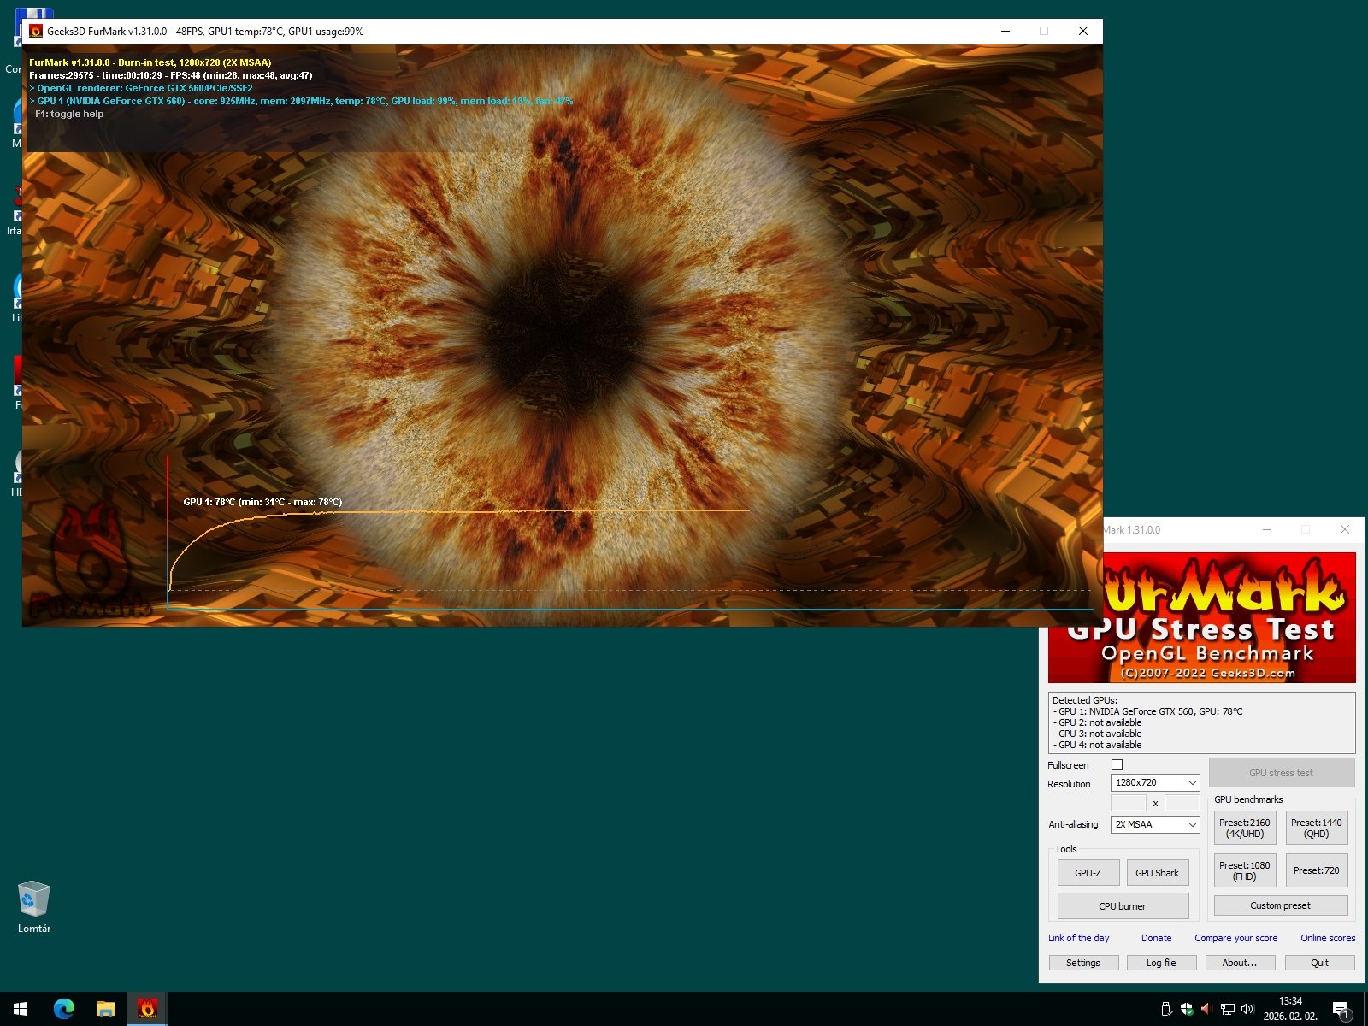The image size is (1368, 1026).
Task: Click the 'FurMark v1.31.0.0 - Burn-in test' overlay heading
Action: (150, 62)
